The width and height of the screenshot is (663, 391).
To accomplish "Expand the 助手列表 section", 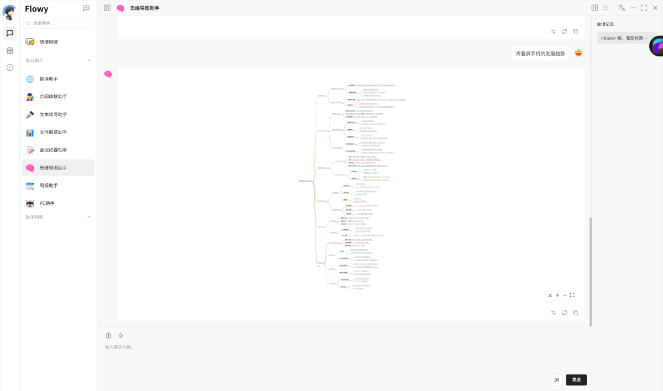I will click(89, 217).
